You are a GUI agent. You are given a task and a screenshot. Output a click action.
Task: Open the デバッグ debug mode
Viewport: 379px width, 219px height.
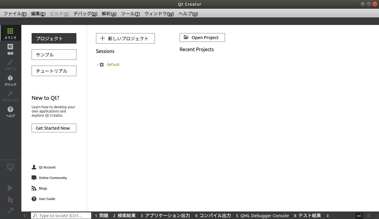click(x=11, y=80)
